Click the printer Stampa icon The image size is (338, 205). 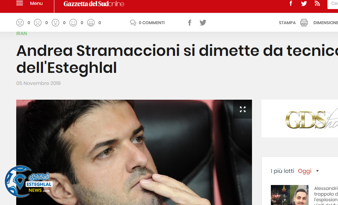pyautogui.click(x=304, y=23)
